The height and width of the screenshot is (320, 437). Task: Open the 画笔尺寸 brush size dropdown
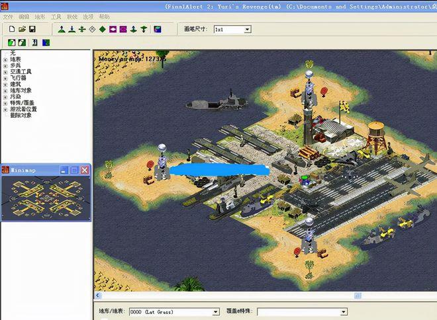(x=247, y=29)
